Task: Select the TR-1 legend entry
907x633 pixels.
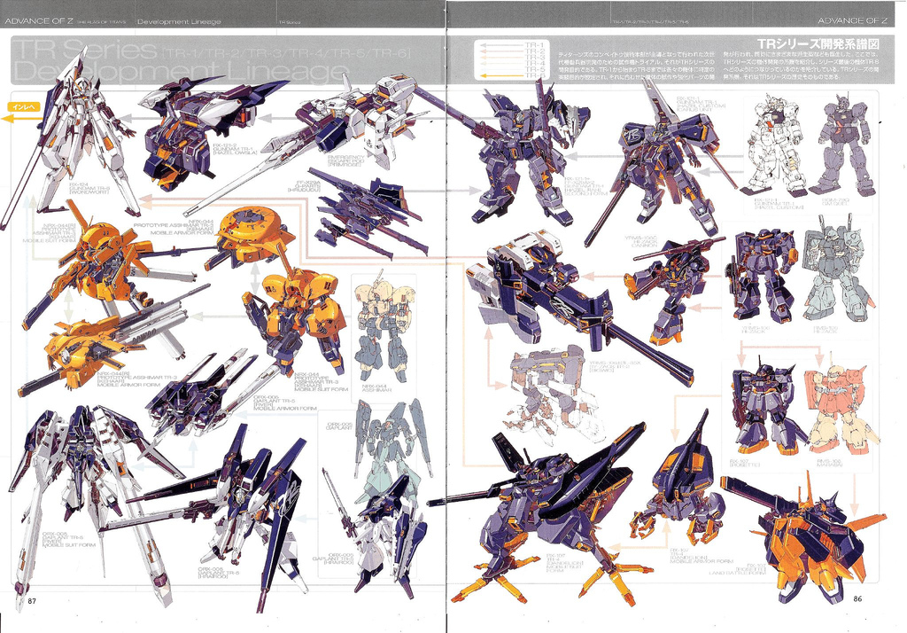Action: click(x=511, y=44)
